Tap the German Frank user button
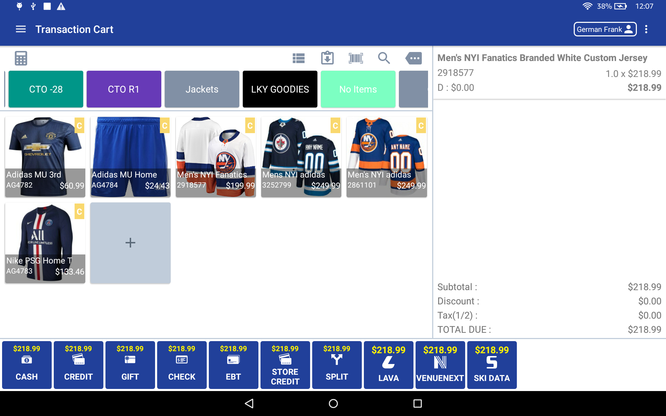Screen dimensions: 666x416 (x=605, y=29)
